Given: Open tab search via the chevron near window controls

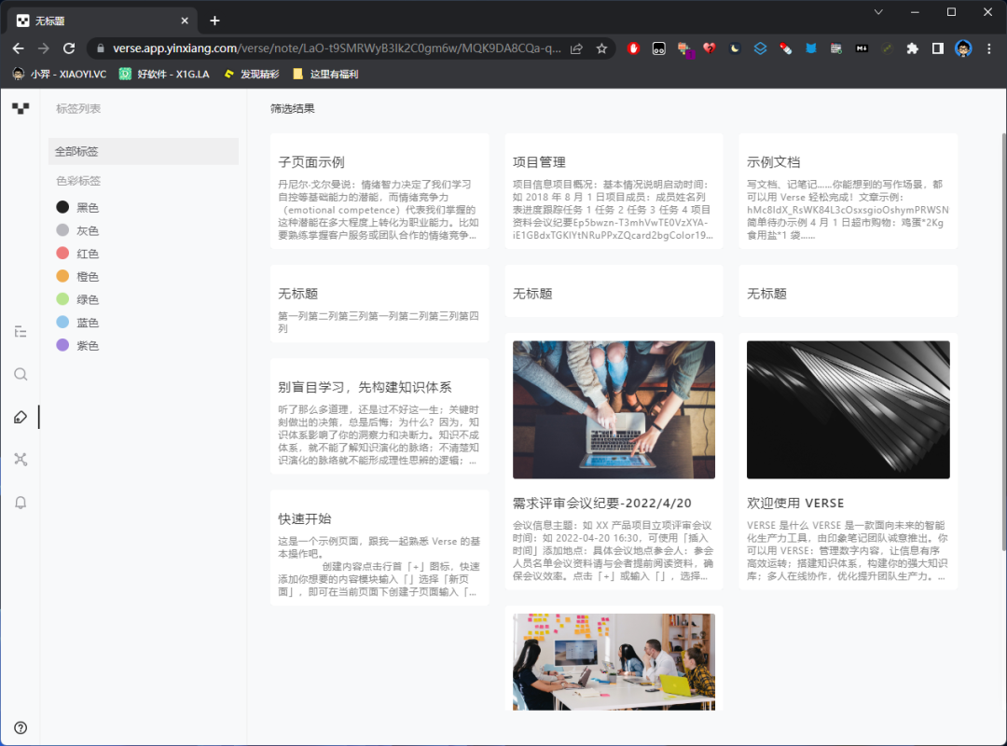Looking at the screenshot, I should (878, 12).
